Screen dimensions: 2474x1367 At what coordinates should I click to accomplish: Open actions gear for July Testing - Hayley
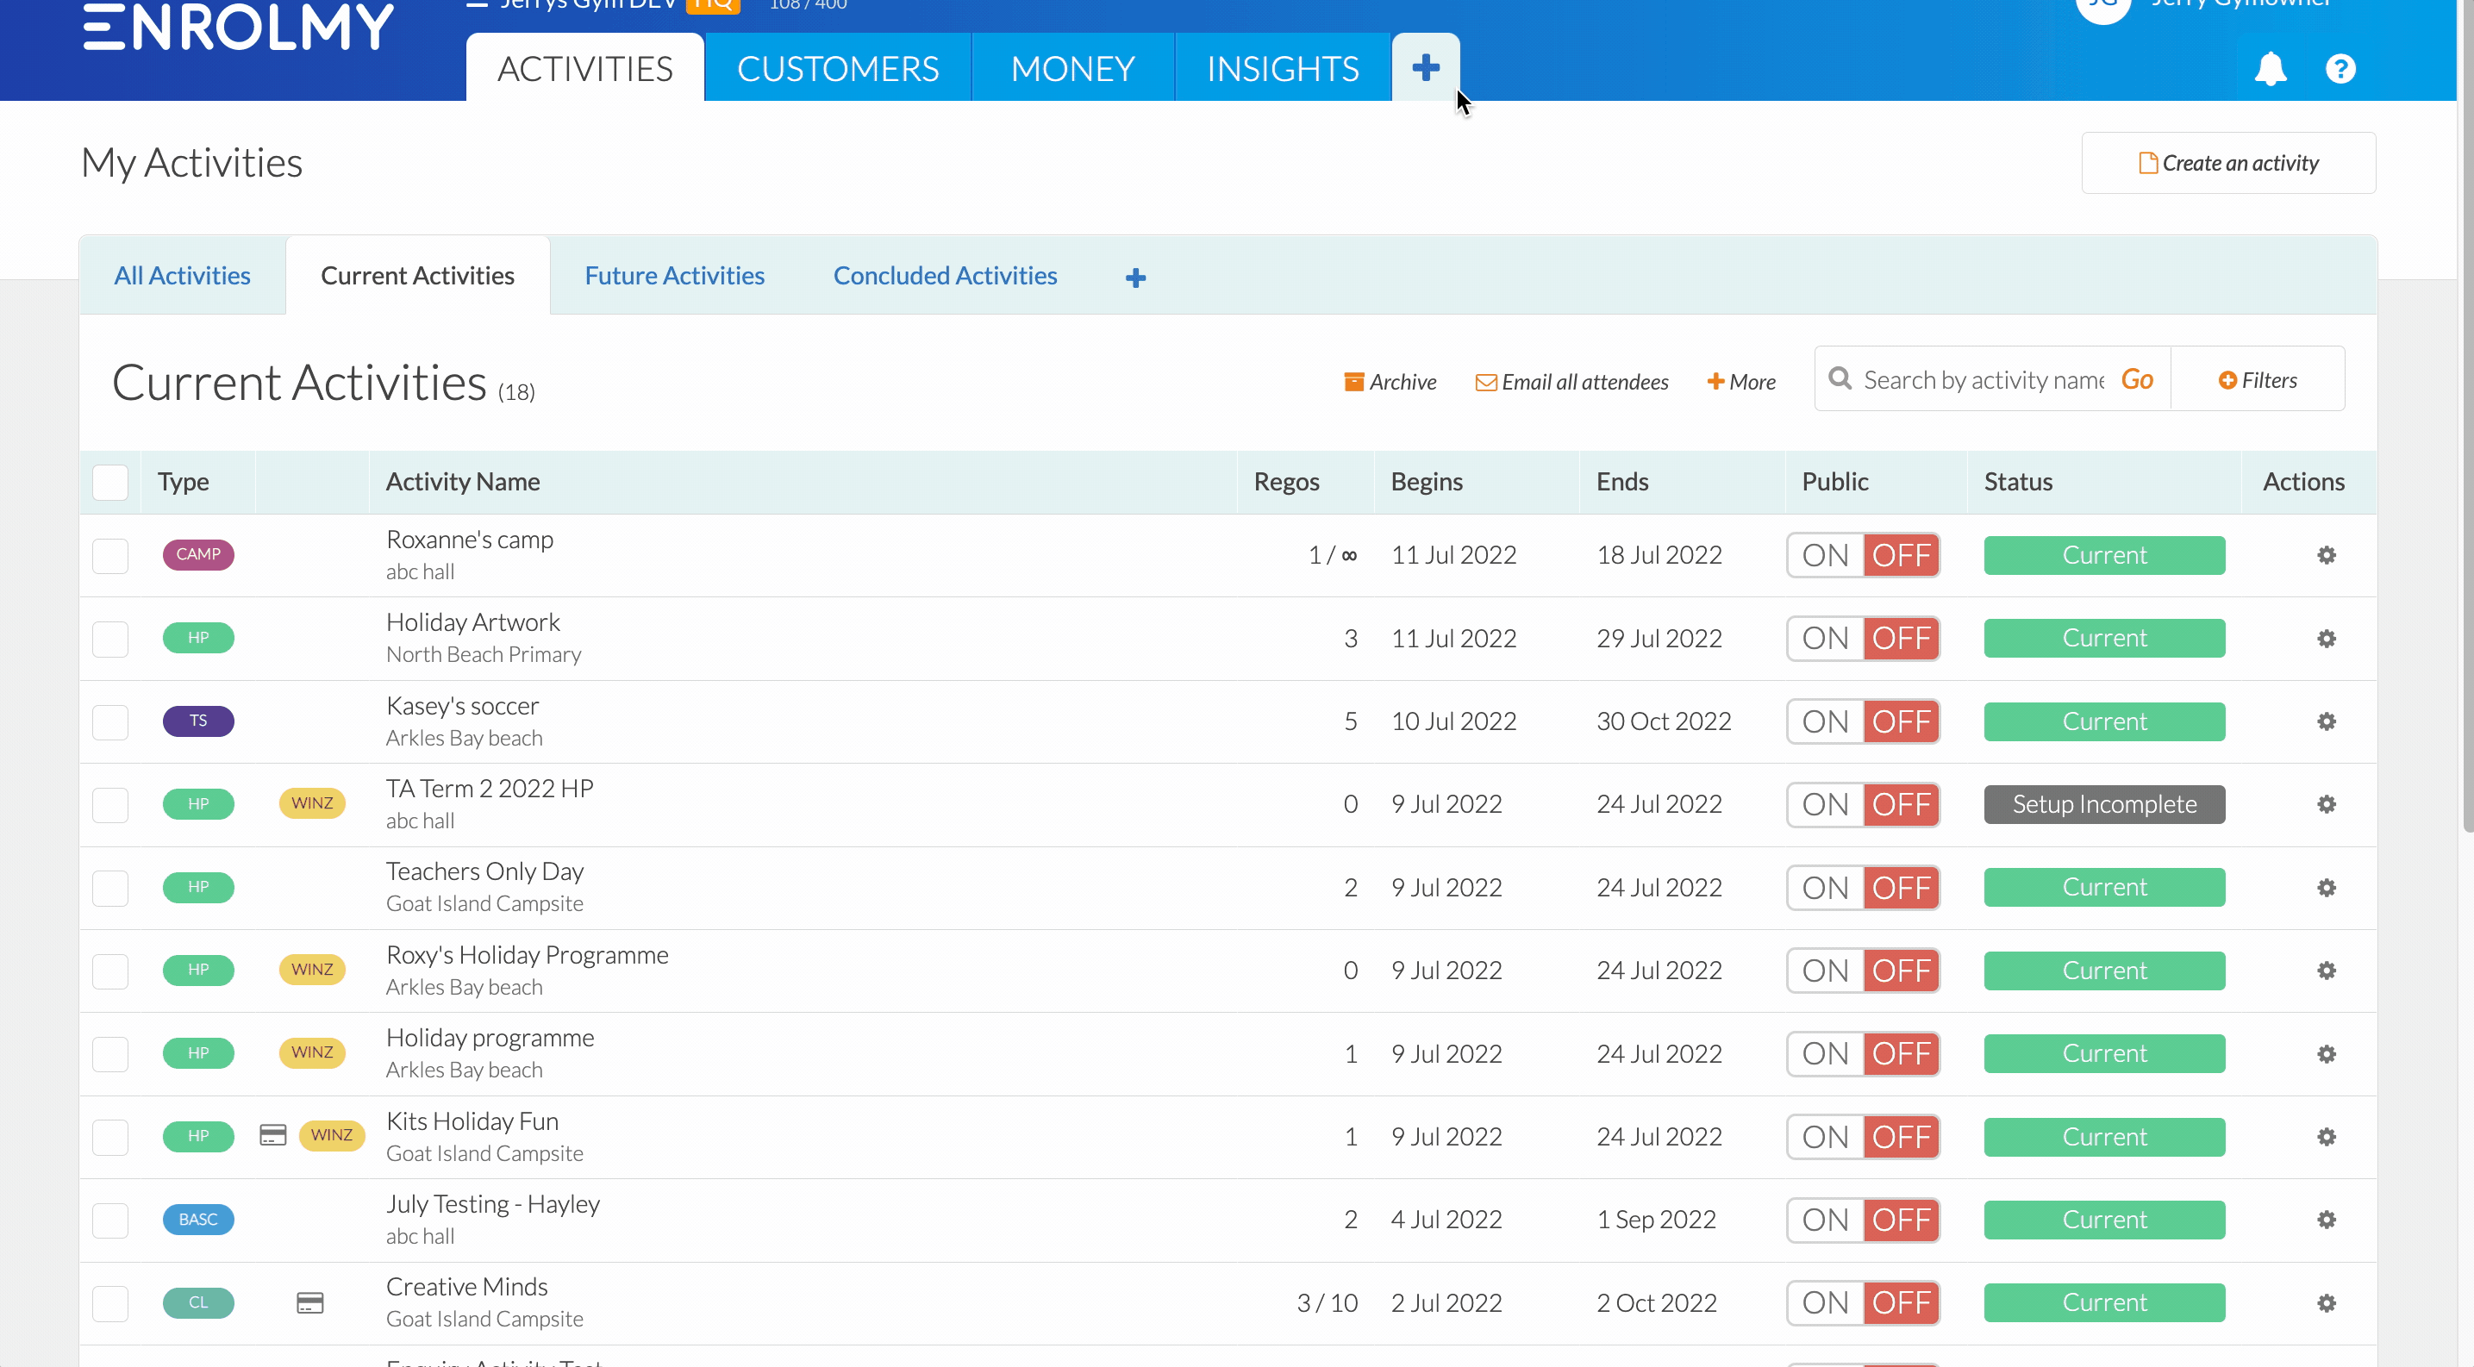point(2326,1219)
